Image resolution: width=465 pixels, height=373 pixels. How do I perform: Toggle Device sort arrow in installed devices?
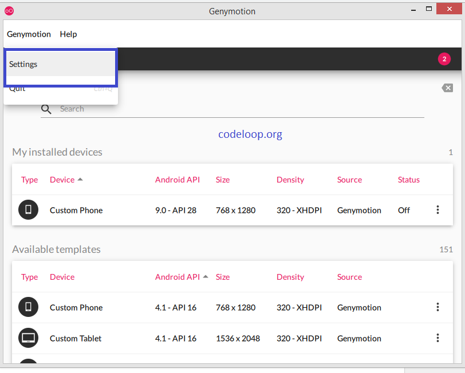[80, 179]
